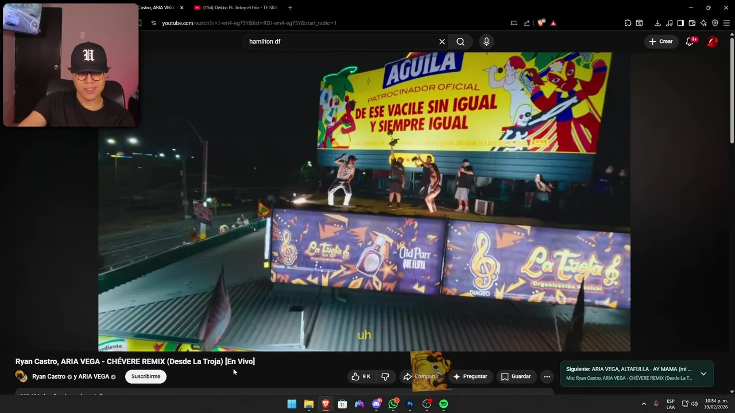
Task: Open the YouTube account avatar menu
Action: point(712,41)
